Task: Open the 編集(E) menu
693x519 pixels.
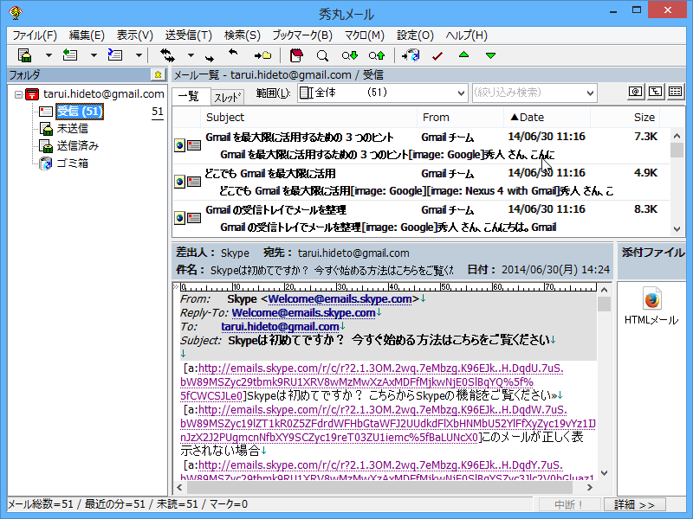Action: coord(87,35)
